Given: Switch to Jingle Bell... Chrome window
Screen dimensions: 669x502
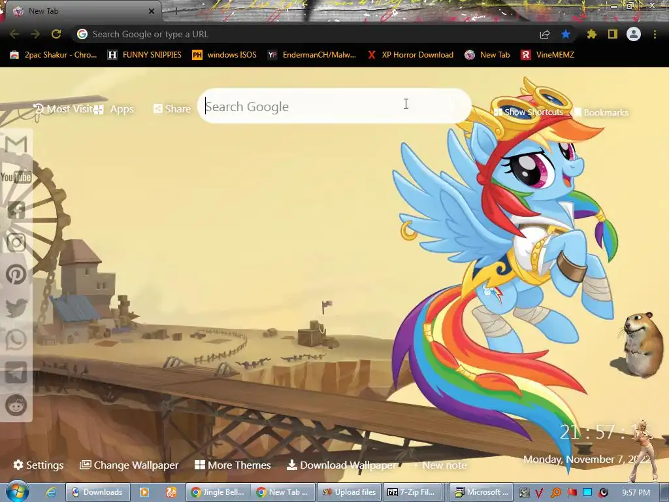Looking at the screenshot, I should coord(218,492).
